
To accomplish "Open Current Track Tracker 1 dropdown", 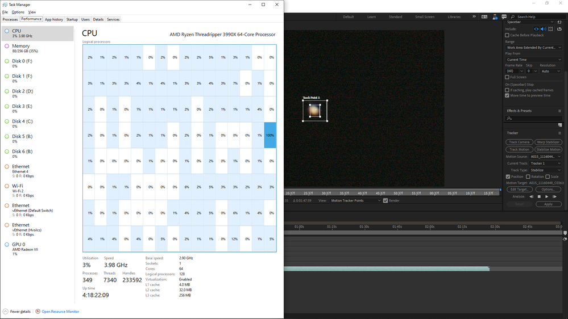I will [x=545, y=163].
